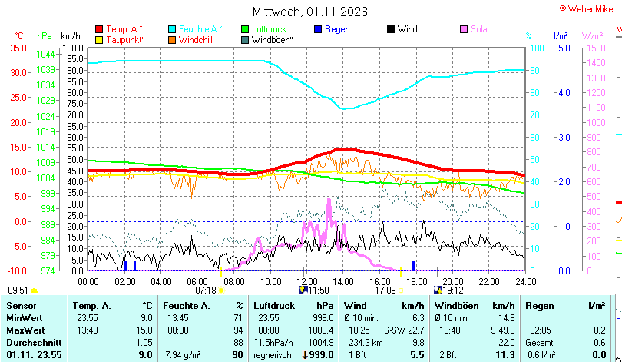
Task: Click the '234.3 km' wind run value
Action: point(365,343)
